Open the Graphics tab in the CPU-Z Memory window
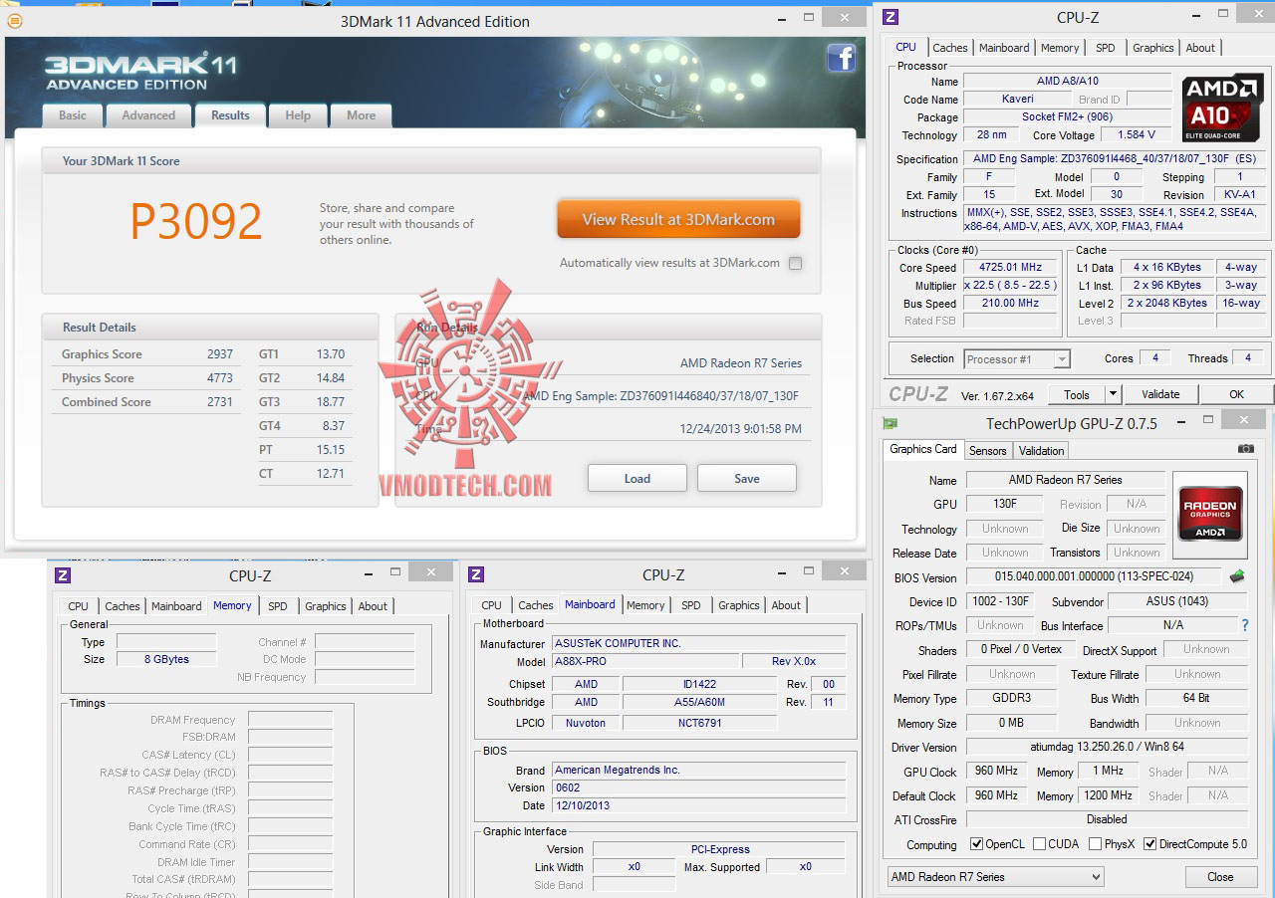Image resolution: width=1275 pixels, height=898 pixels. pos(326,606)
